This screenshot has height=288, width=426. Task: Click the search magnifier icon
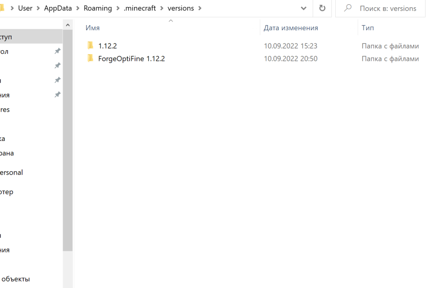pos(348,8)
